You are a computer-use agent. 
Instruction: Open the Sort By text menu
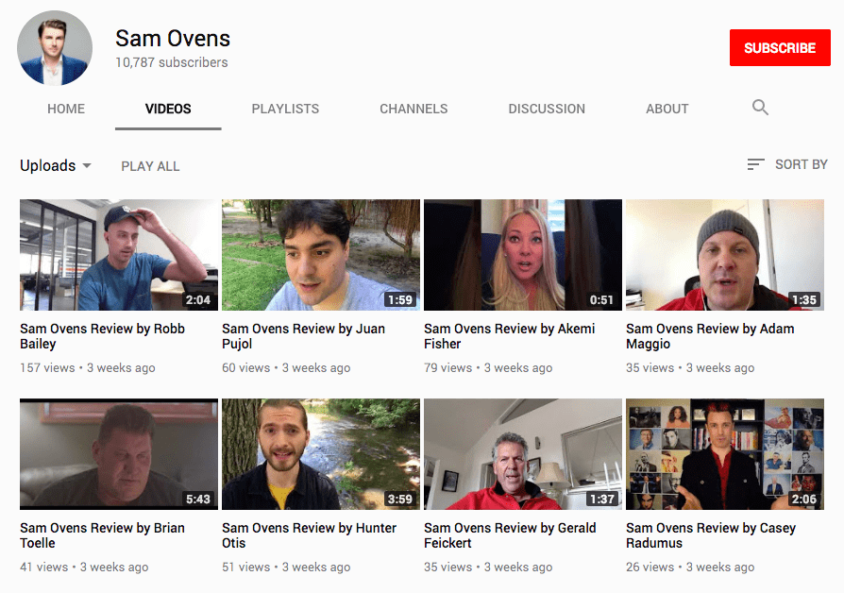tap(801, 164)
